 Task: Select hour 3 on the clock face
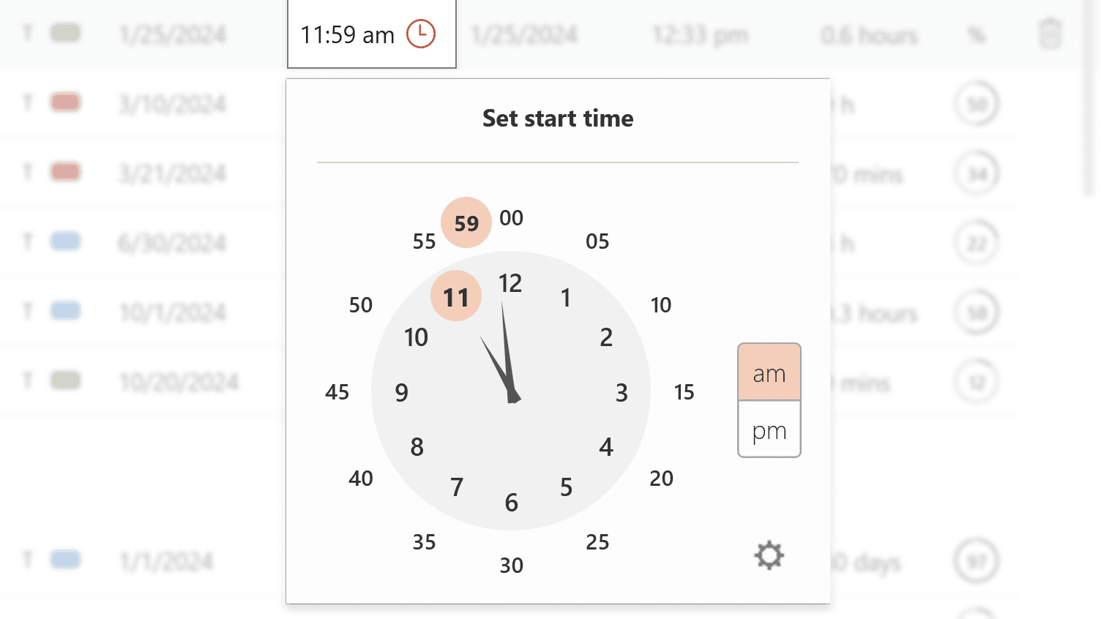tap(622, 393)
